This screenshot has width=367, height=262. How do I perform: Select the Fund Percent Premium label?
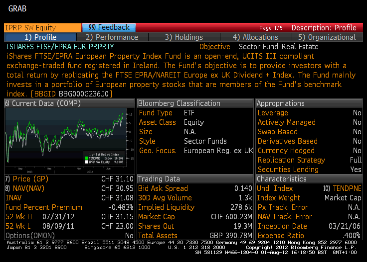(x=44, y=207)
